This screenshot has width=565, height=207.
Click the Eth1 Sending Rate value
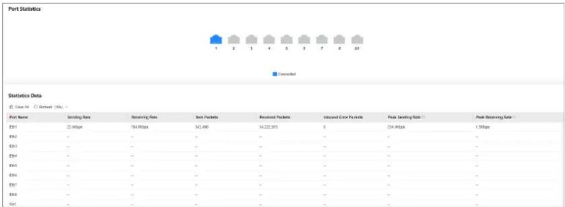(75, 127)
